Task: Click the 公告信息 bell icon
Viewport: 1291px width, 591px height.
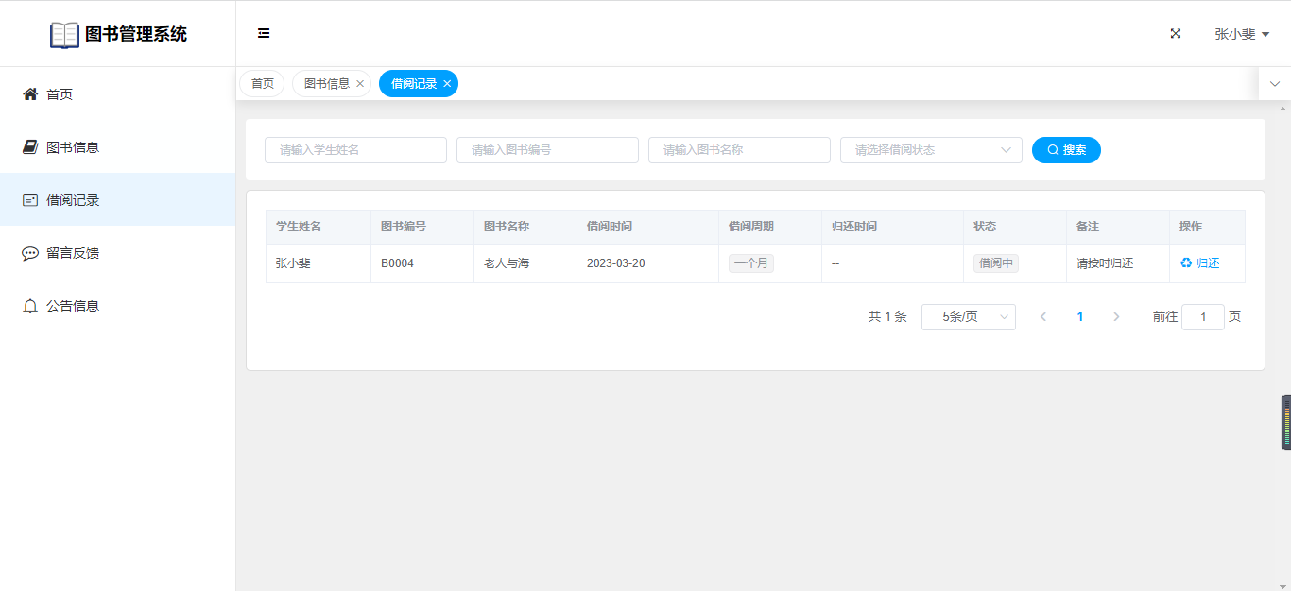Action: point(30,306)
